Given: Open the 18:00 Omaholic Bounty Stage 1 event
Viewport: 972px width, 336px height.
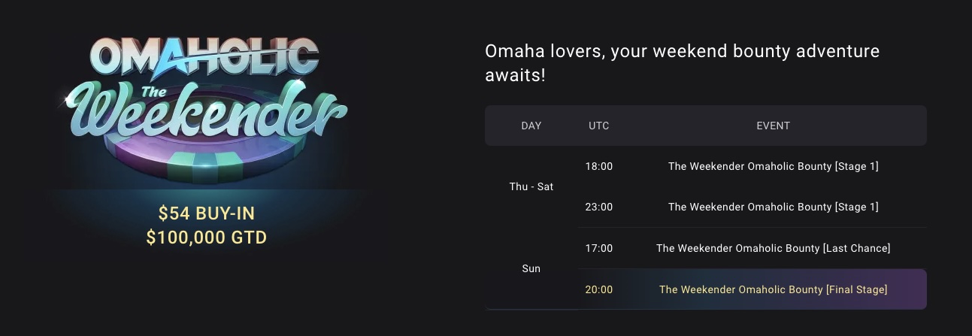Looking at the screenshot, I should click(773, 166).
